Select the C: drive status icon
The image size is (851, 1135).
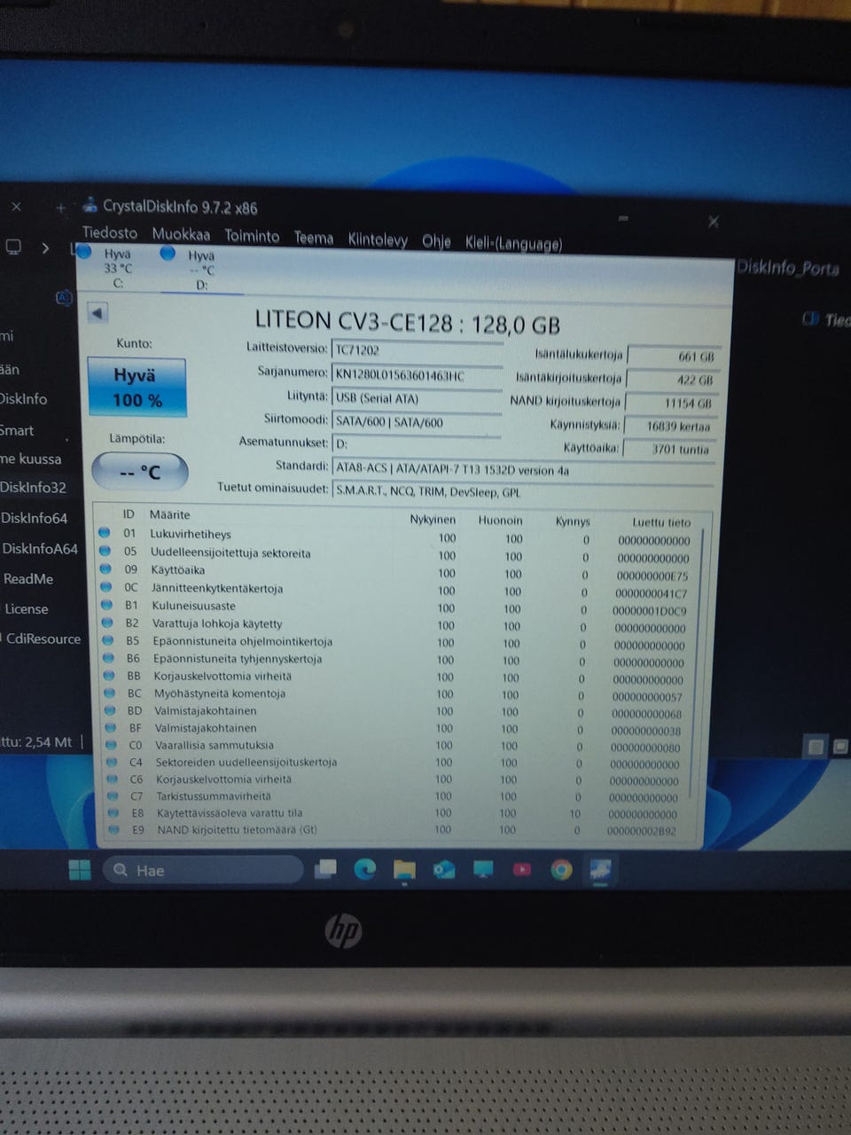click(84, 252)
